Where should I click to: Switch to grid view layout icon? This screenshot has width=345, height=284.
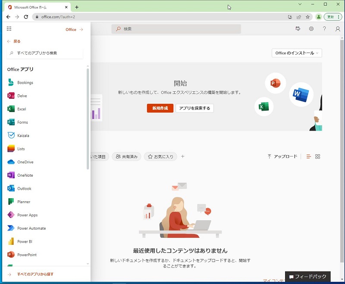[x=317, y=156]
